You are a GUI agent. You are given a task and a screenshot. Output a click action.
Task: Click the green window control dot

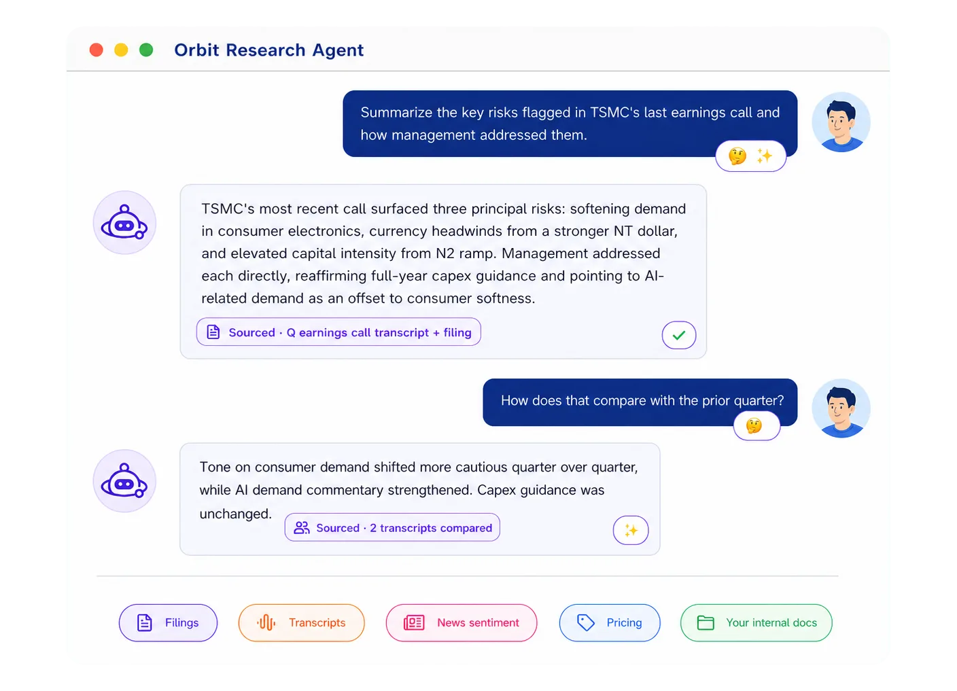(146, 50)
